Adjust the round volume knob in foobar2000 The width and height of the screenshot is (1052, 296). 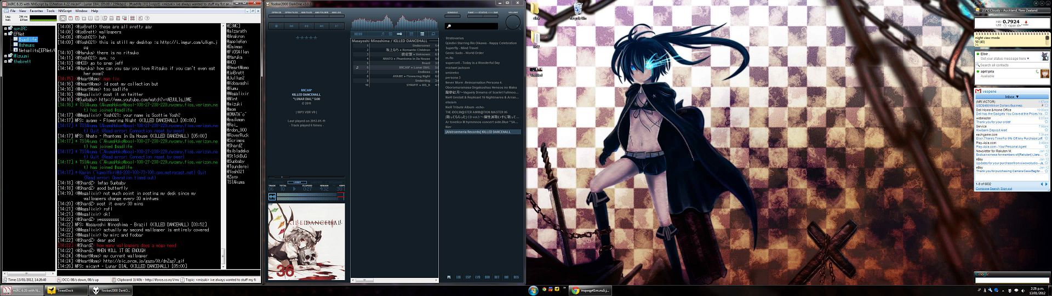point(513,22)
